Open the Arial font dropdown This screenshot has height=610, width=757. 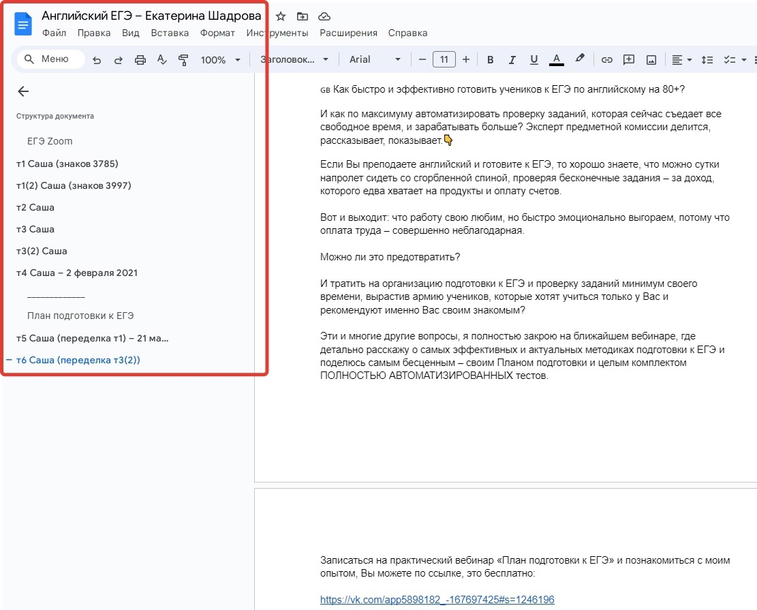(372, 59)
